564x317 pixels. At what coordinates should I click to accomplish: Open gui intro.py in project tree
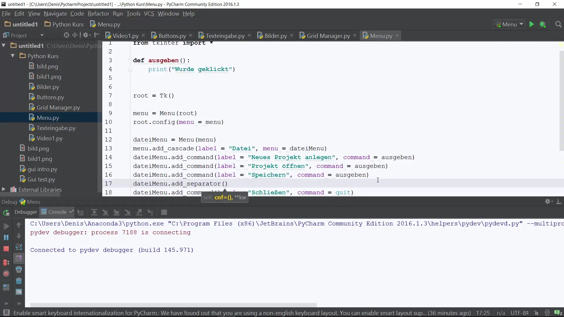pos(42,169)
